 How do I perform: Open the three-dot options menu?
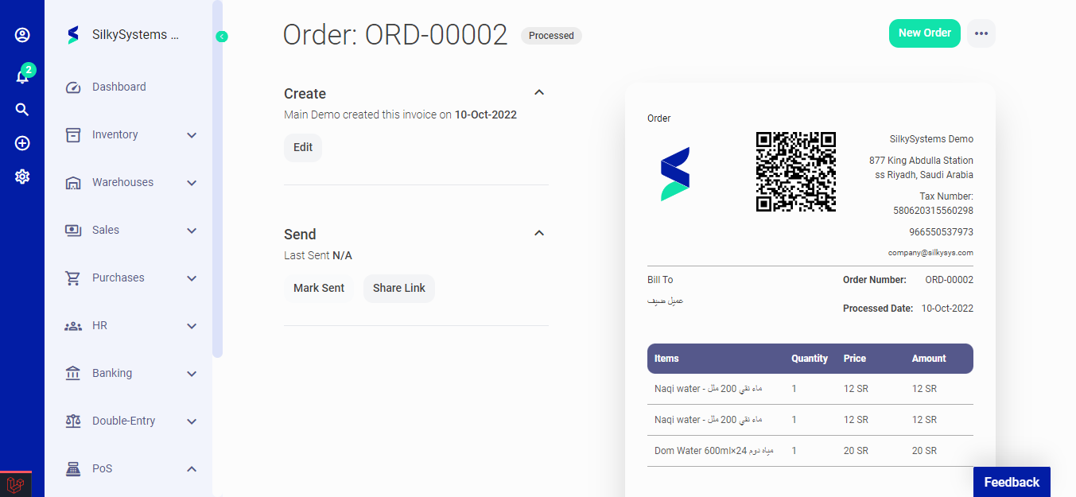[x=981, y=33]
